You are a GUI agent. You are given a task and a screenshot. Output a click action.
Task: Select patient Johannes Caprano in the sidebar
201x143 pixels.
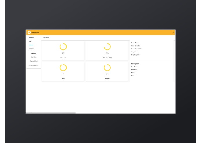click(x=34, y=65)
